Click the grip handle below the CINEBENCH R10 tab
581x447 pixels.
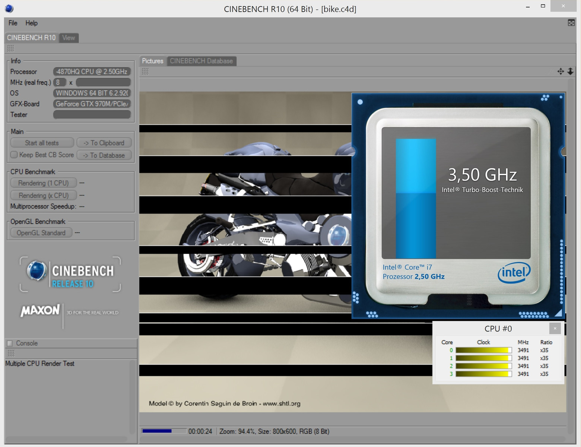[x=10, y=48]
